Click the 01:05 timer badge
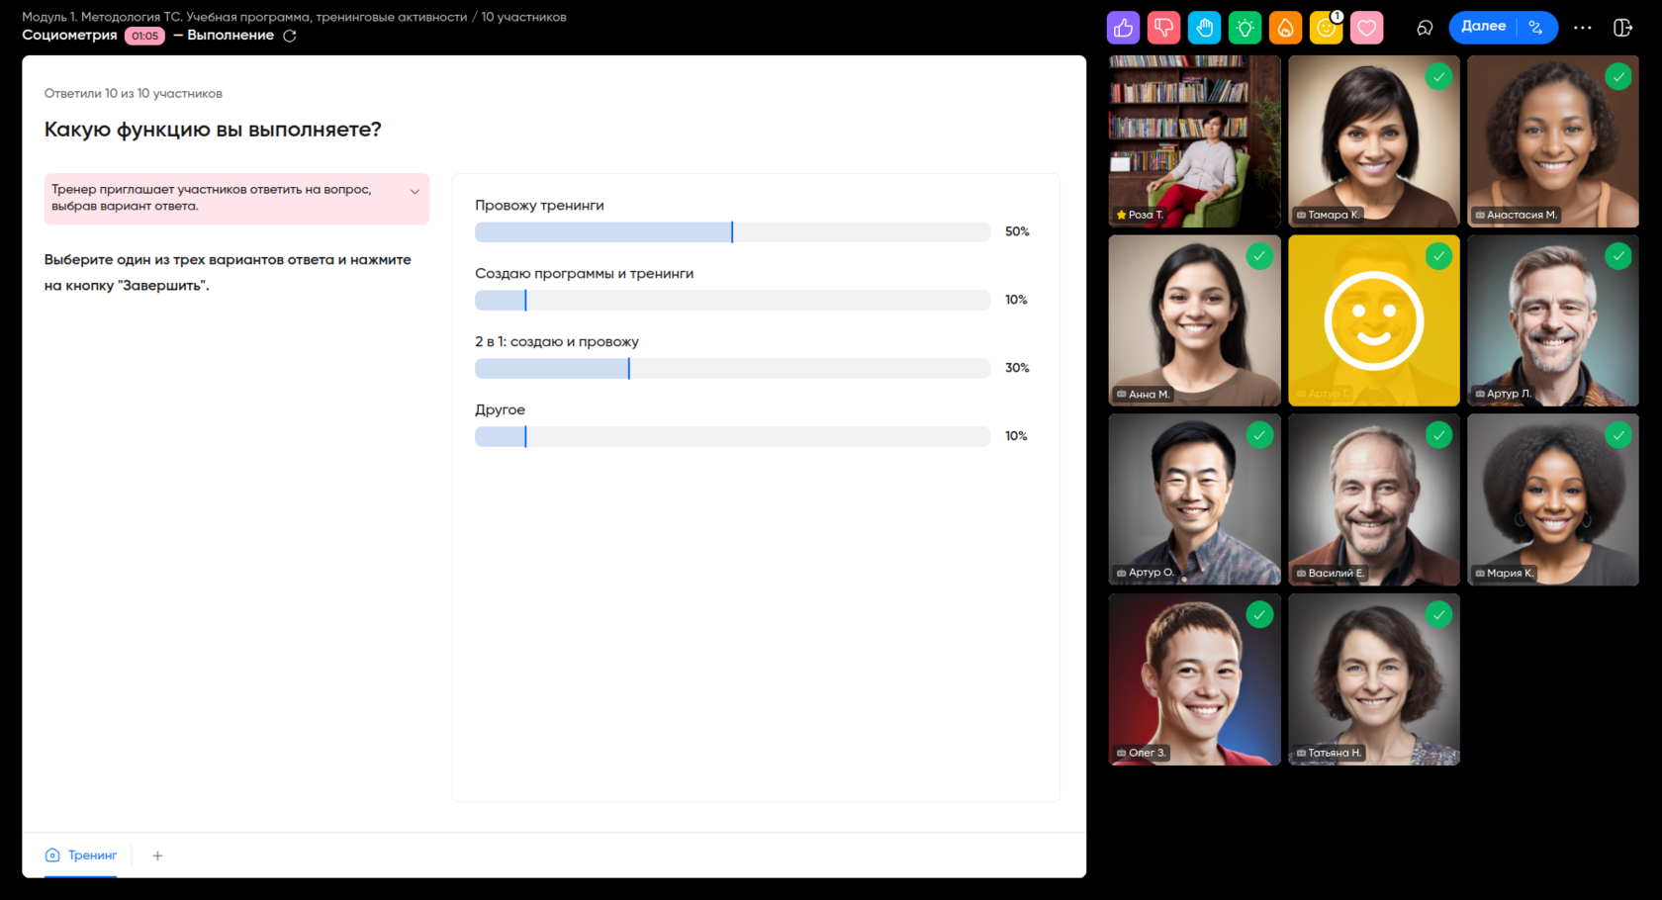 tap(144, 36)
